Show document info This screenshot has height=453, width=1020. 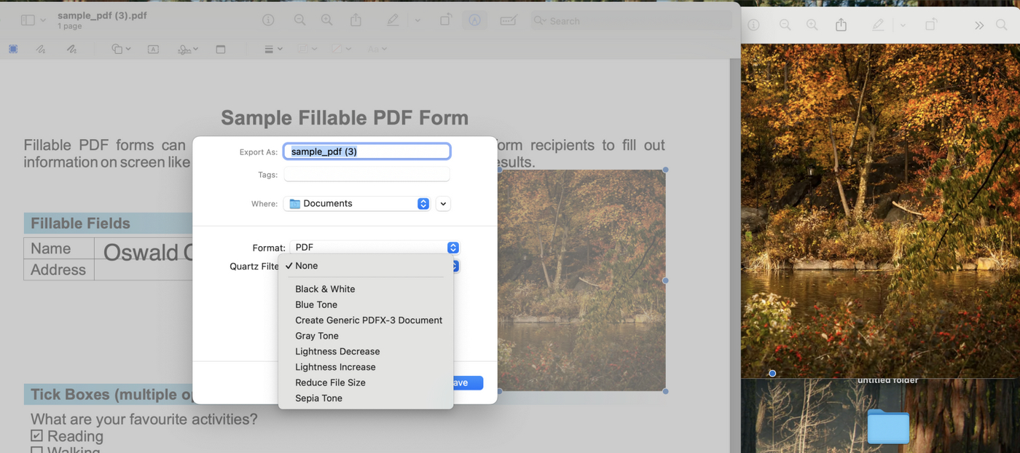[x=268, y=20]
